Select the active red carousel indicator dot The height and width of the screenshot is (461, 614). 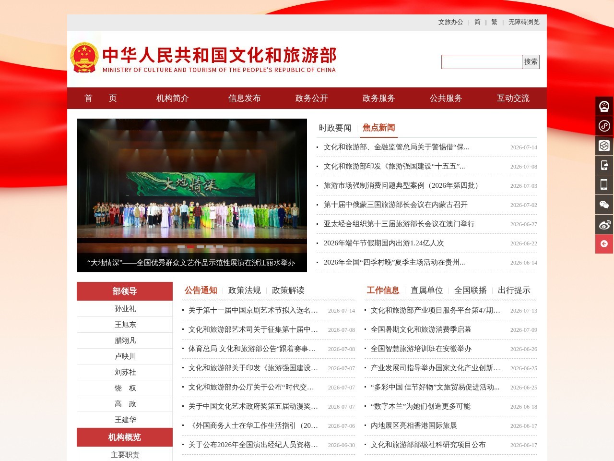coord(190,247)
